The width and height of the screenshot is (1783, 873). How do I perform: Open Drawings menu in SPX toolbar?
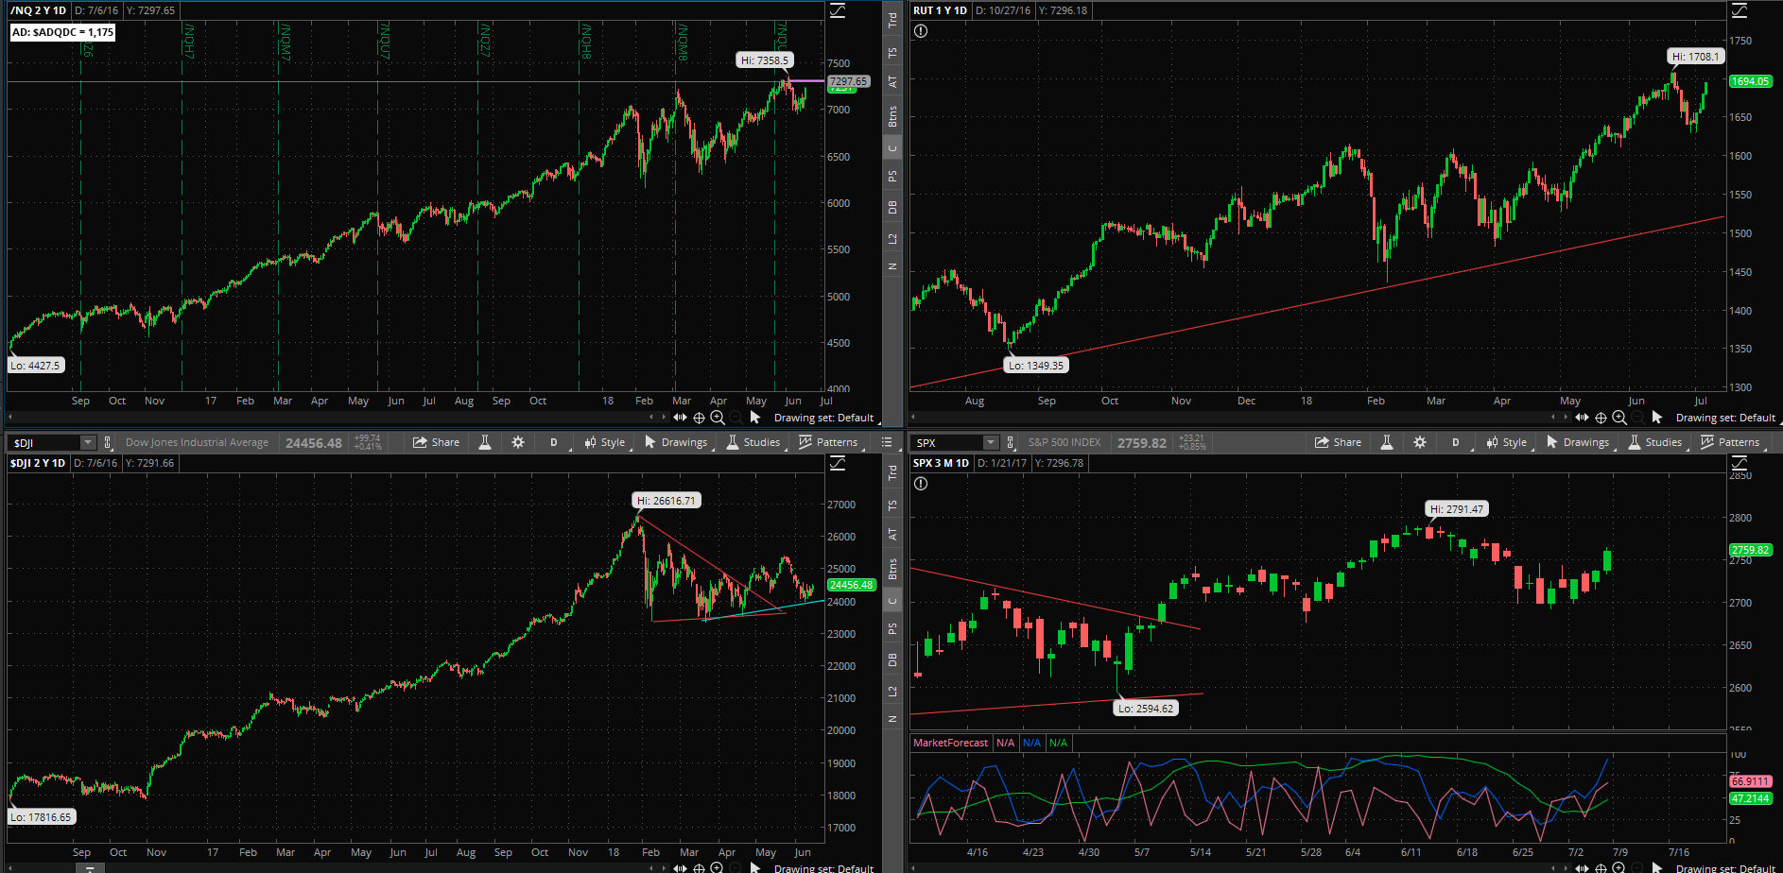pyautogui.click(x=1577, y=442)
